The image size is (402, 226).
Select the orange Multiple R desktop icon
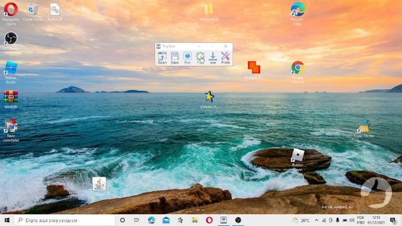[253, 70]
